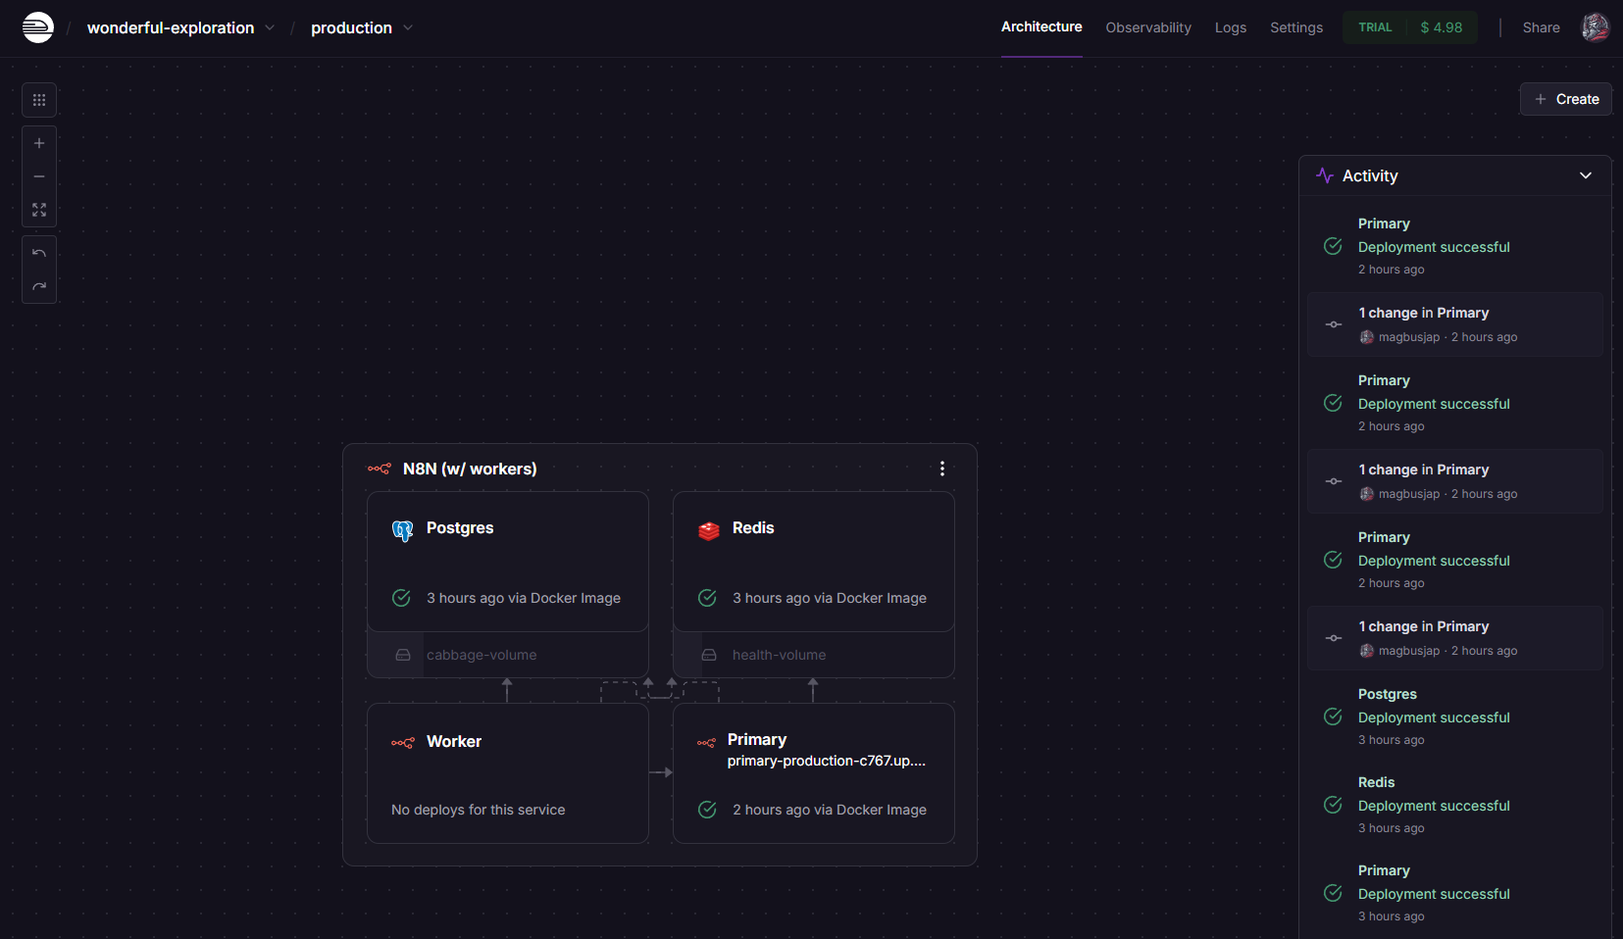Click the health-volume disk icon
The image size is (1623, 939).
709,655
